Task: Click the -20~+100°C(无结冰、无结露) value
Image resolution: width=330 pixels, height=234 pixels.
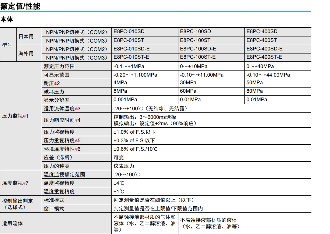Action: click(x=150, y=108)
